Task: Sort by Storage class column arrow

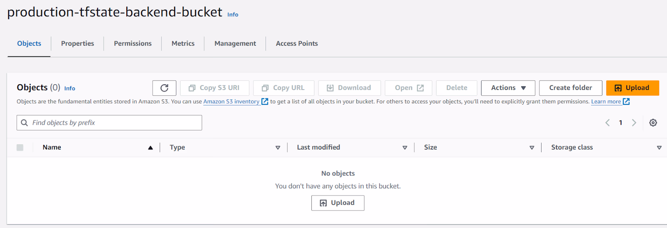Action: pyautogui.click(x=659, y=148)
